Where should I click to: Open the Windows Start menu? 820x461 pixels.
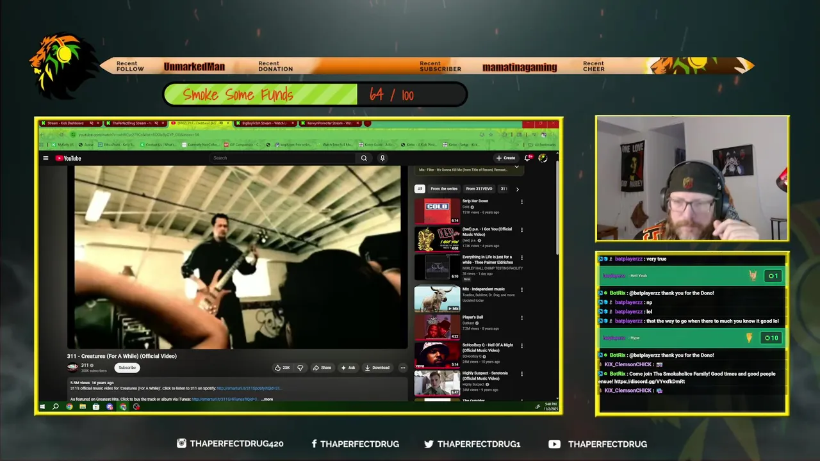pos(42,407)
